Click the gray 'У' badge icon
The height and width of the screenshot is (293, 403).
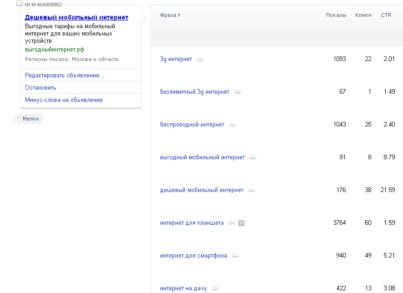(242, 223)
